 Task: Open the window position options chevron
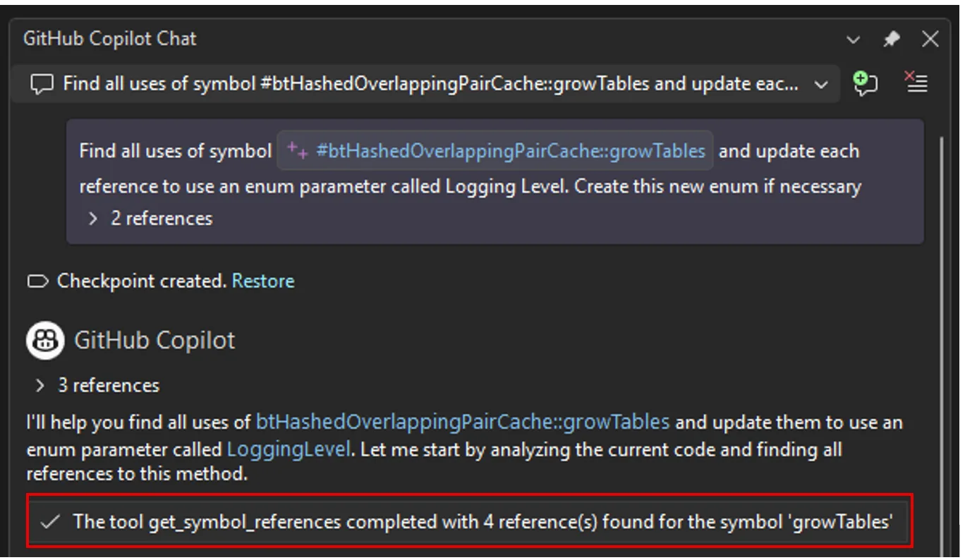[854, 40]
